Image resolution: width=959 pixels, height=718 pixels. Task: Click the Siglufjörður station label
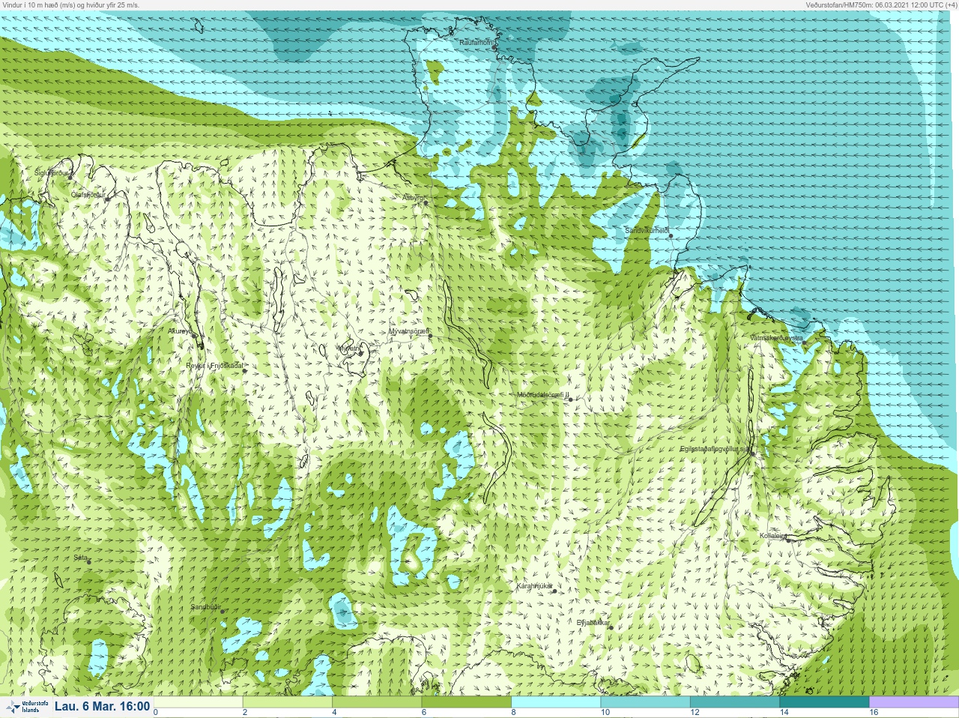[x=52, y=173]
